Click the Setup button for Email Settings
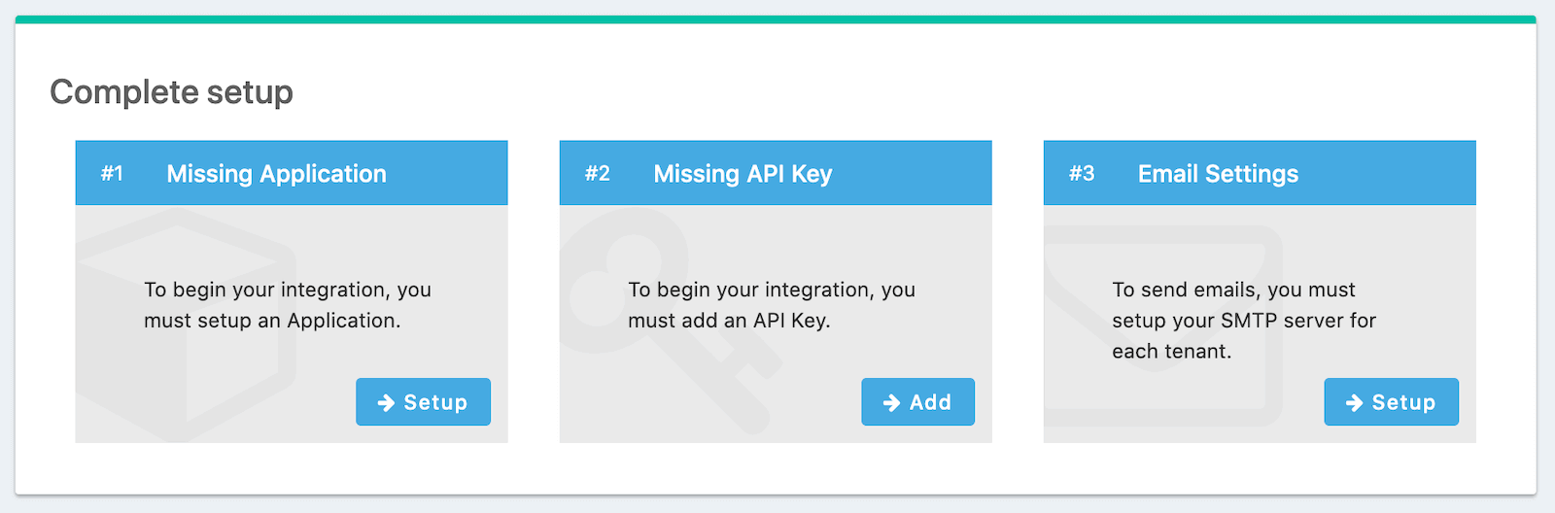This screenshot has height=513, width=1555. click(x=1391, y=402)
